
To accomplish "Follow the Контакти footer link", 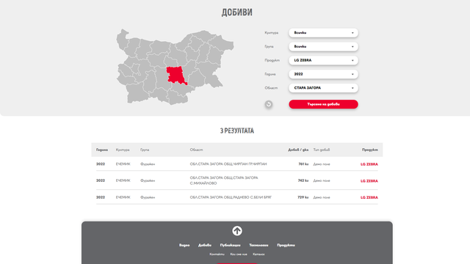I will (x=217, y=254).
